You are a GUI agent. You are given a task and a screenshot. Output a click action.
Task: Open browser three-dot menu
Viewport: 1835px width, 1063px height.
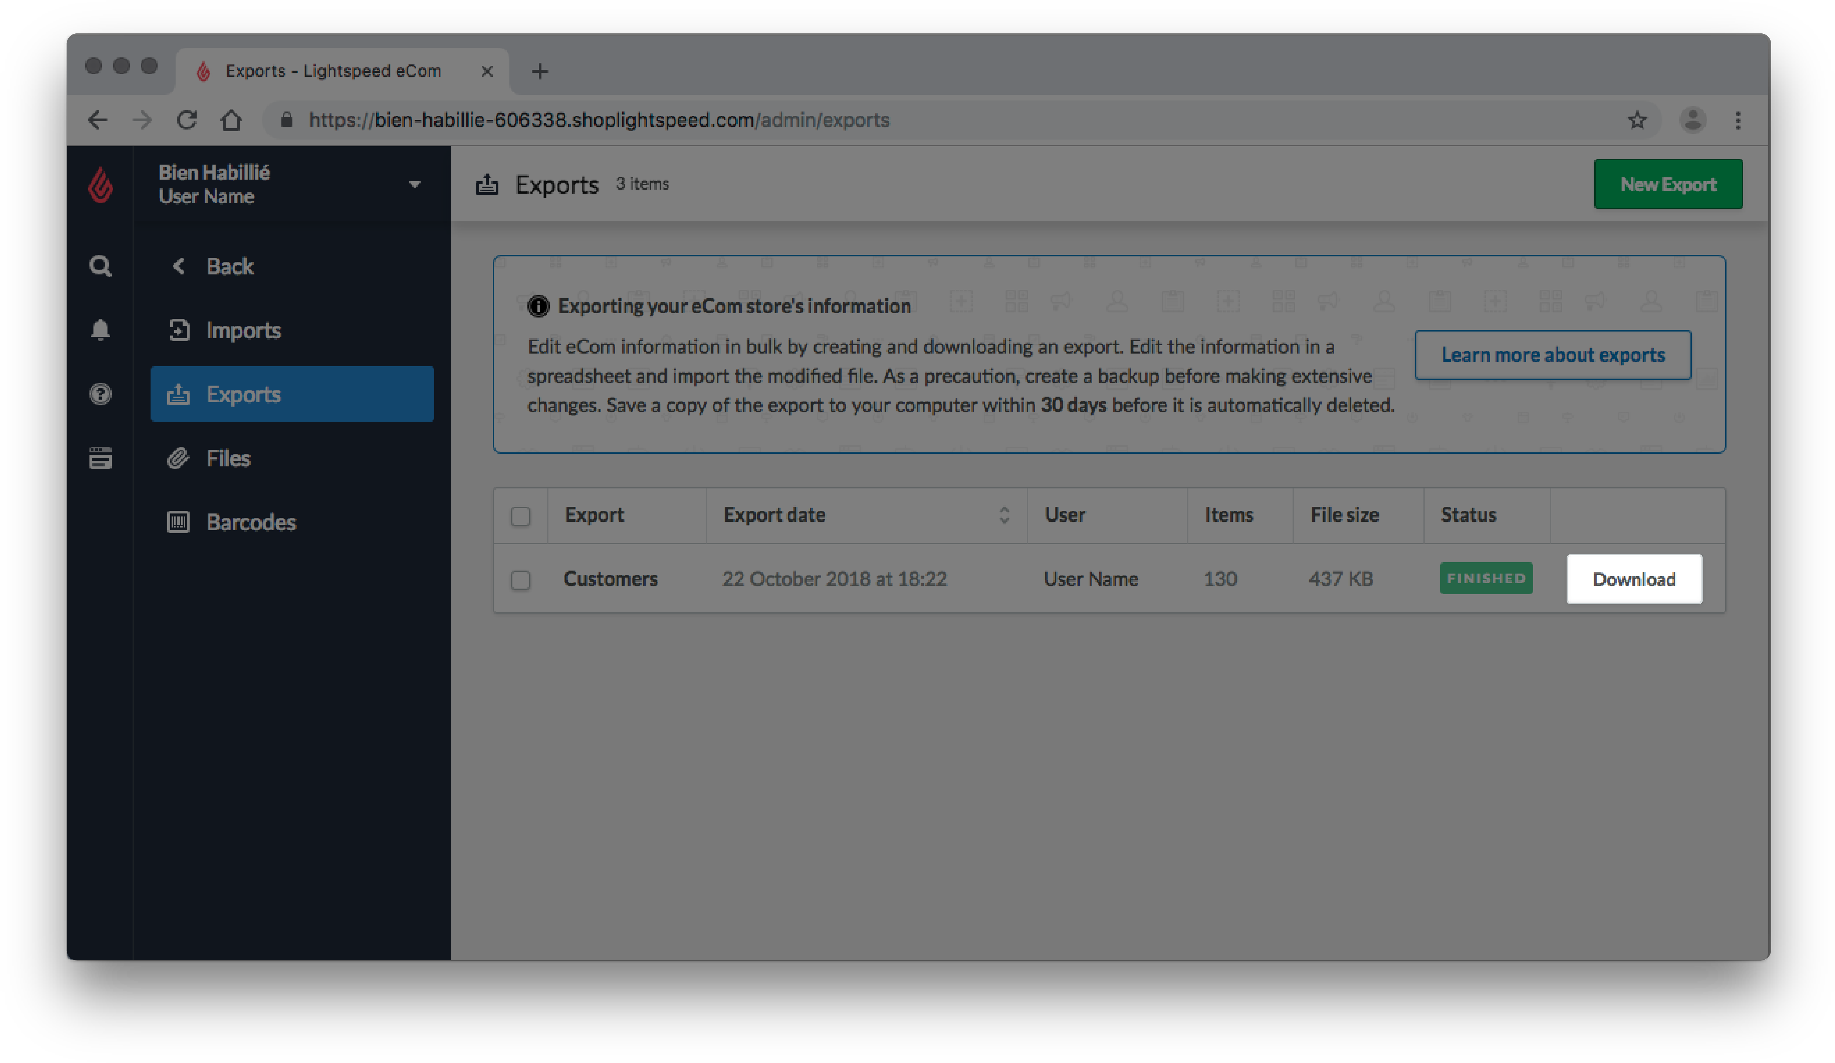coord(1738,120)
